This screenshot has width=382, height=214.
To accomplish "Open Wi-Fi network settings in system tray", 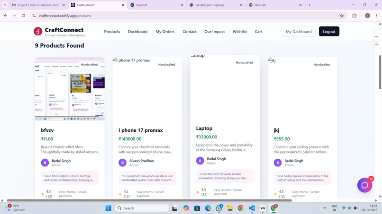I will 344,208.
